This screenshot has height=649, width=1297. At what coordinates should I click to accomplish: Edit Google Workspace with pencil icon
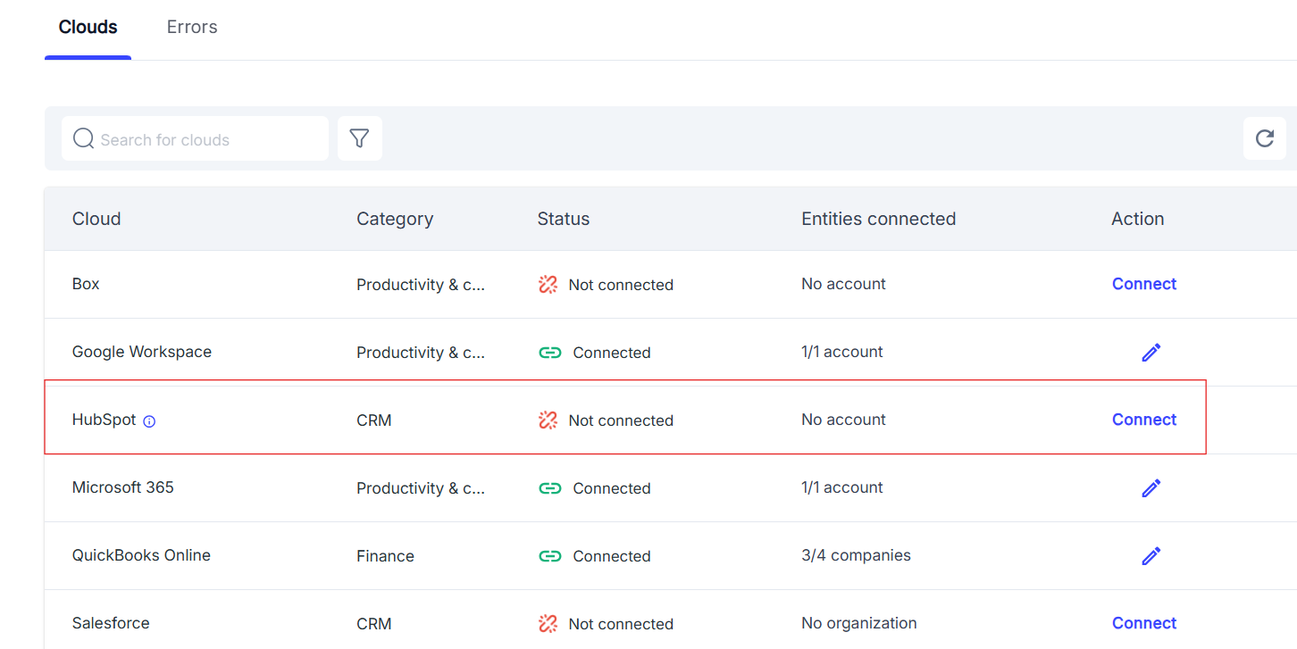[1151, 353]
